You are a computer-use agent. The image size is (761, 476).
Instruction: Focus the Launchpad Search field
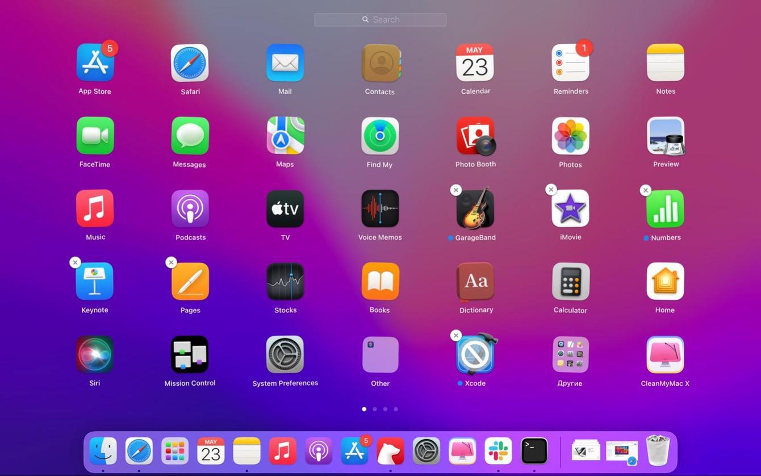click(380, 20)
